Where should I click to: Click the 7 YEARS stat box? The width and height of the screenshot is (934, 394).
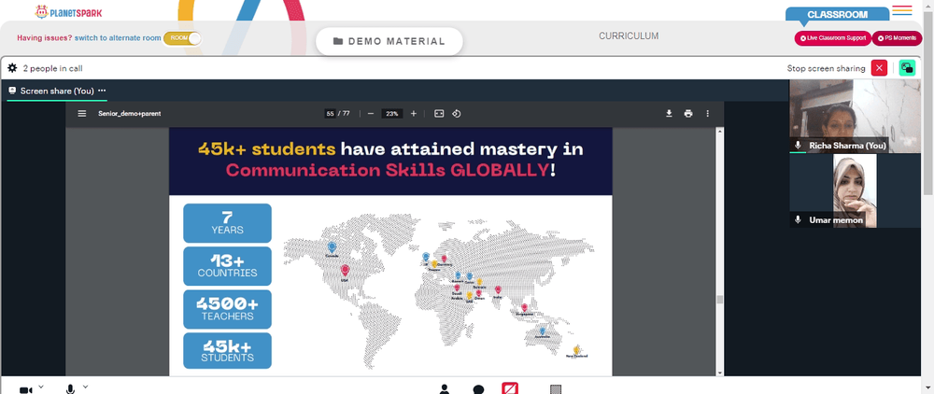227,223
